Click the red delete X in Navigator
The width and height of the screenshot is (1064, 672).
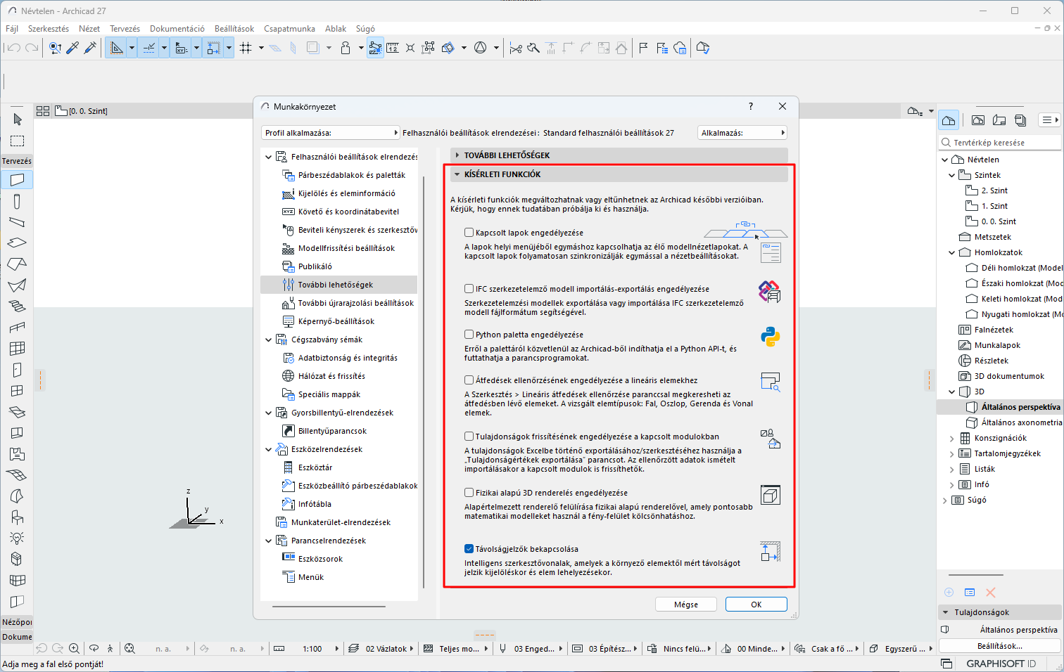click(x=991, y=593)
